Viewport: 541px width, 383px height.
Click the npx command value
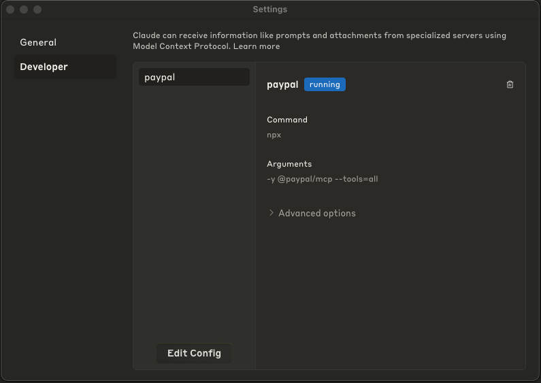tap(274, 135)
